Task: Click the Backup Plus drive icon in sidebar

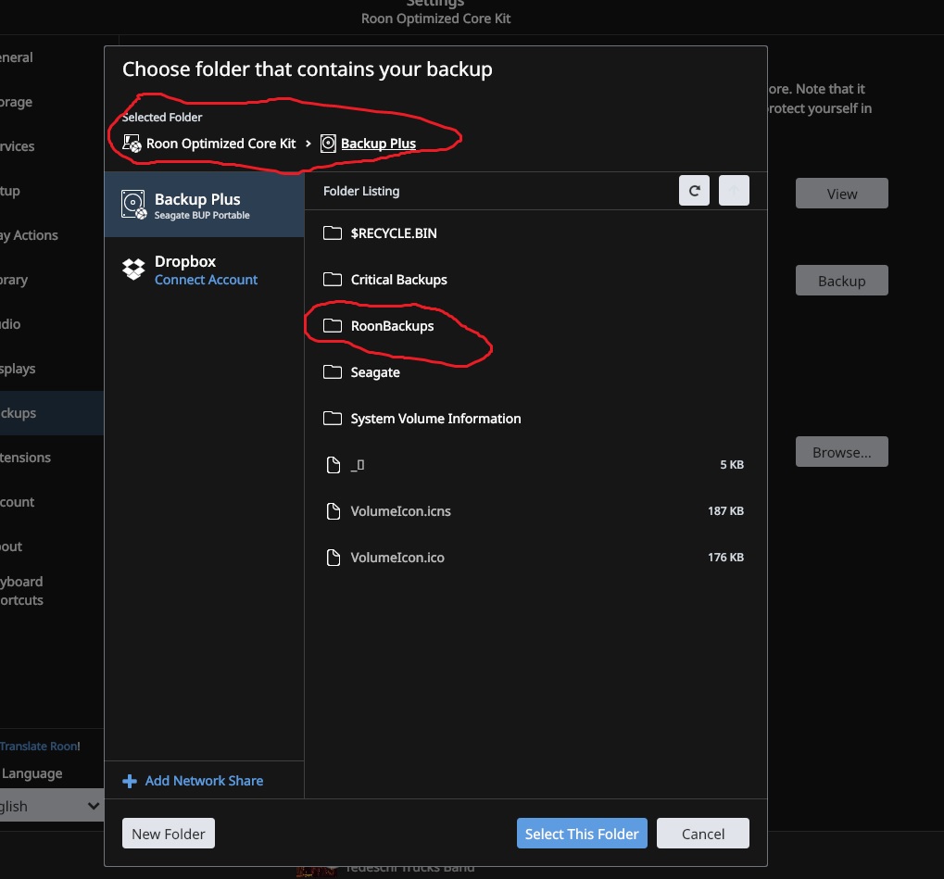Action: point(133,205)
